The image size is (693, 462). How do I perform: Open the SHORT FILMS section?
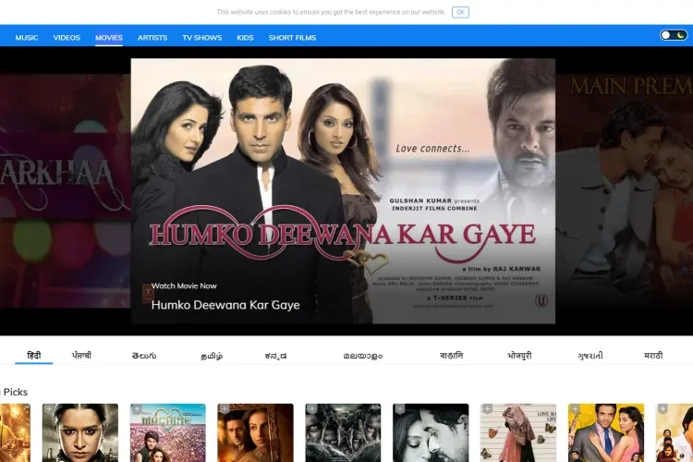point(292,38)
